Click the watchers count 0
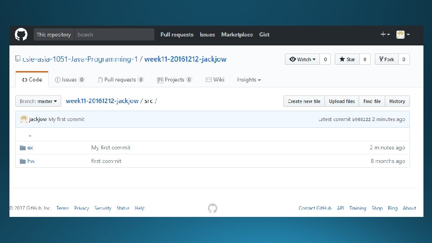Viewport: 432px width, 243px height. [325, 59]
